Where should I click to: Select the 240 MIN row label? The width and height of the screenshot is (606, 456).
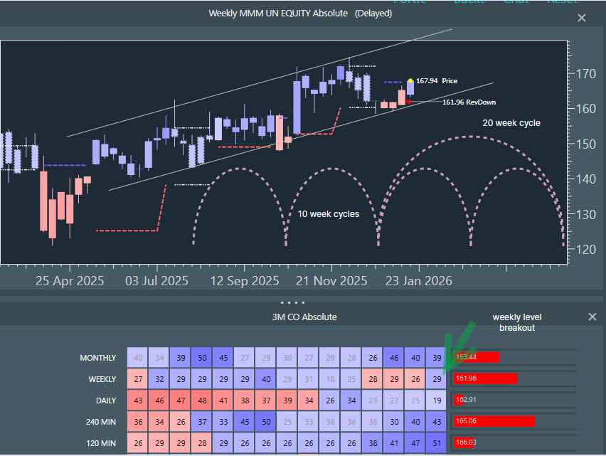coord(101,422)
